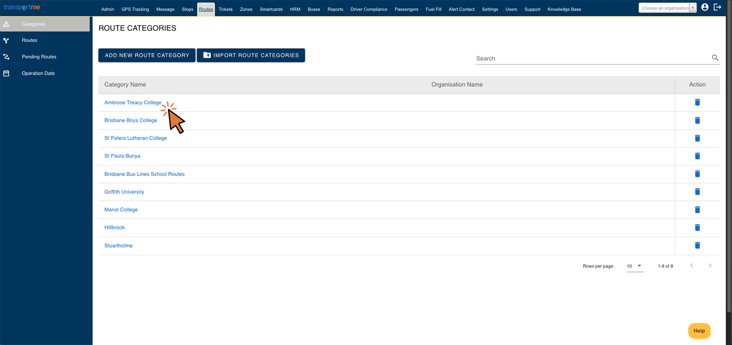Open the Fuel Fill menu
Screen dimensions: 732x345
coord(434,9)
